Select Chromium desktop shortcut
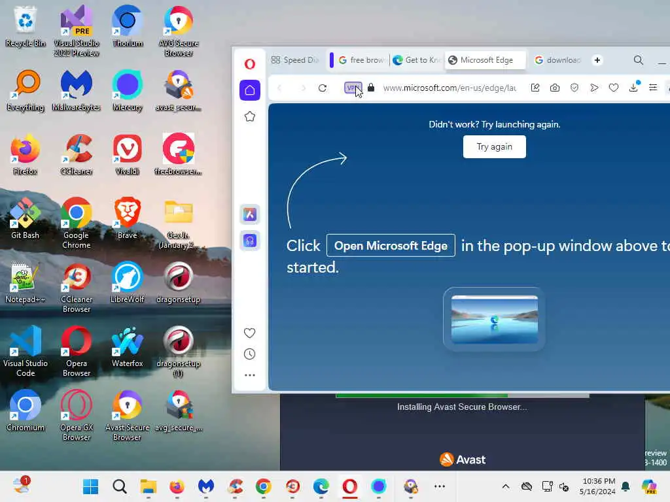Viewport: 670px width, 502px height. (x=26, y=410)
